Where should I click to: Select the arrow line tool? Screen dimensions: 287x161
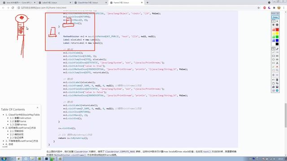[x=277, y=52]
